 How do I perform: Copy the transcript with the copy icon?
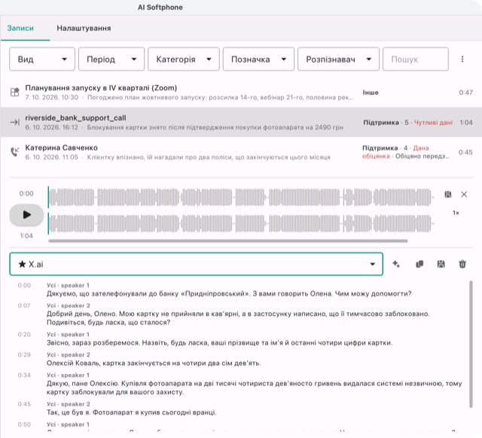[x=419, y=264]
